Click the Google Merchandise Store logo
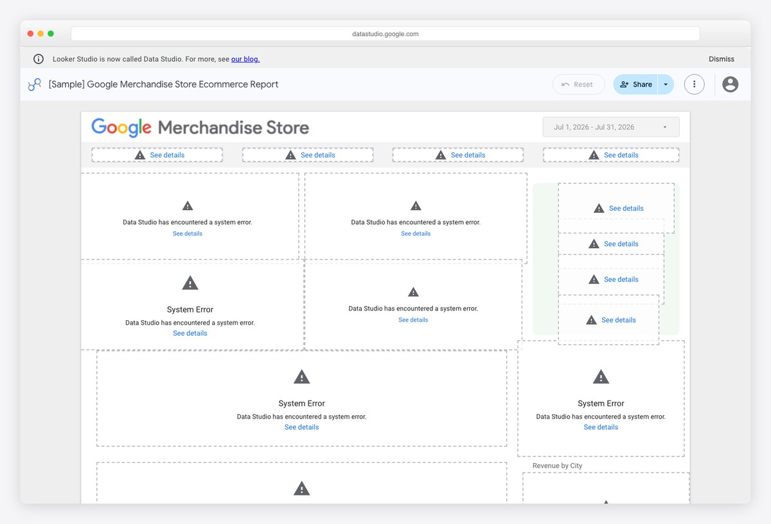Screen dimensions: 771x524 200,127
